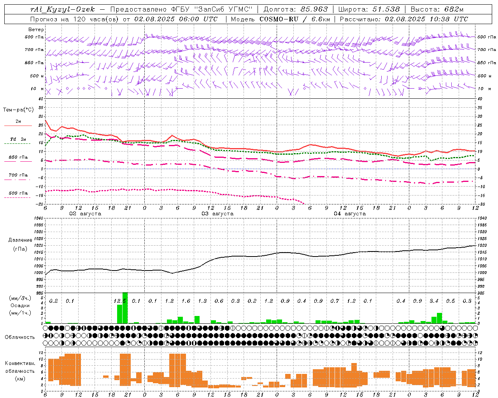Click the 700 гПа temperature legend entry
This screenshot has width=498, height=398.
(18, 175)
